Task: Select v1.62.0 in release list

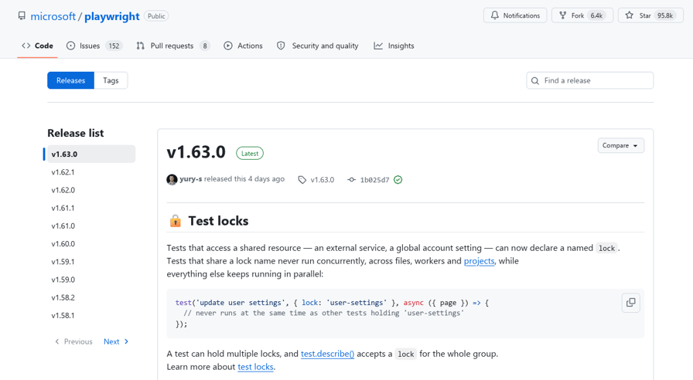Action: point(91,190)
